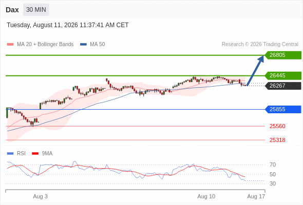The image size is (303, 205).
Task: Click the Aug 3 date axis label
Action: click(40, 196)
